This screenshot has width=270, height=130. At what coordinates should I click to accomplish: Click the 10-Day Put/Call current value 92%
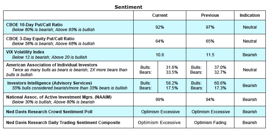click(160, 27)
